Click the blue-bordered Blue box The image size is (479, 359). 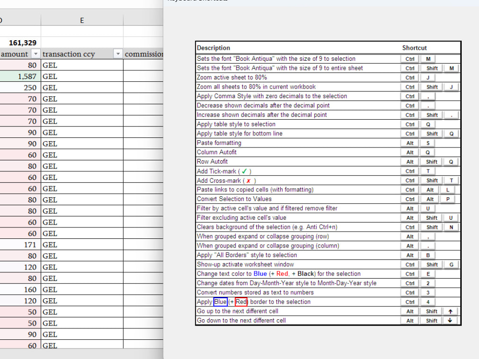click(x=220, y=302)
